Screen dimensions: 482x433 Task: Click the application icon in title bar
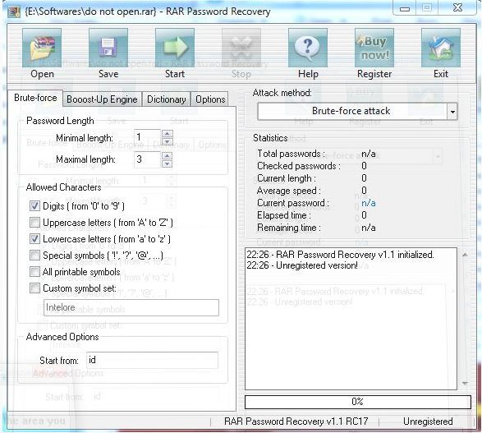[x=13, y=12]
